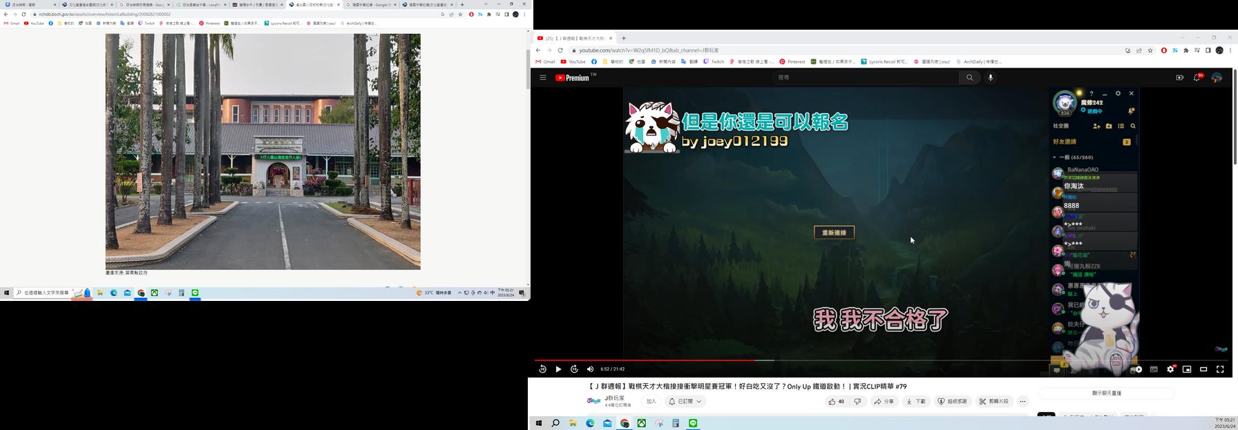This screenshot has width=1238, height=430.
Task: Open YouTube hamburger guide menu
Action: [x=543, y=77]
